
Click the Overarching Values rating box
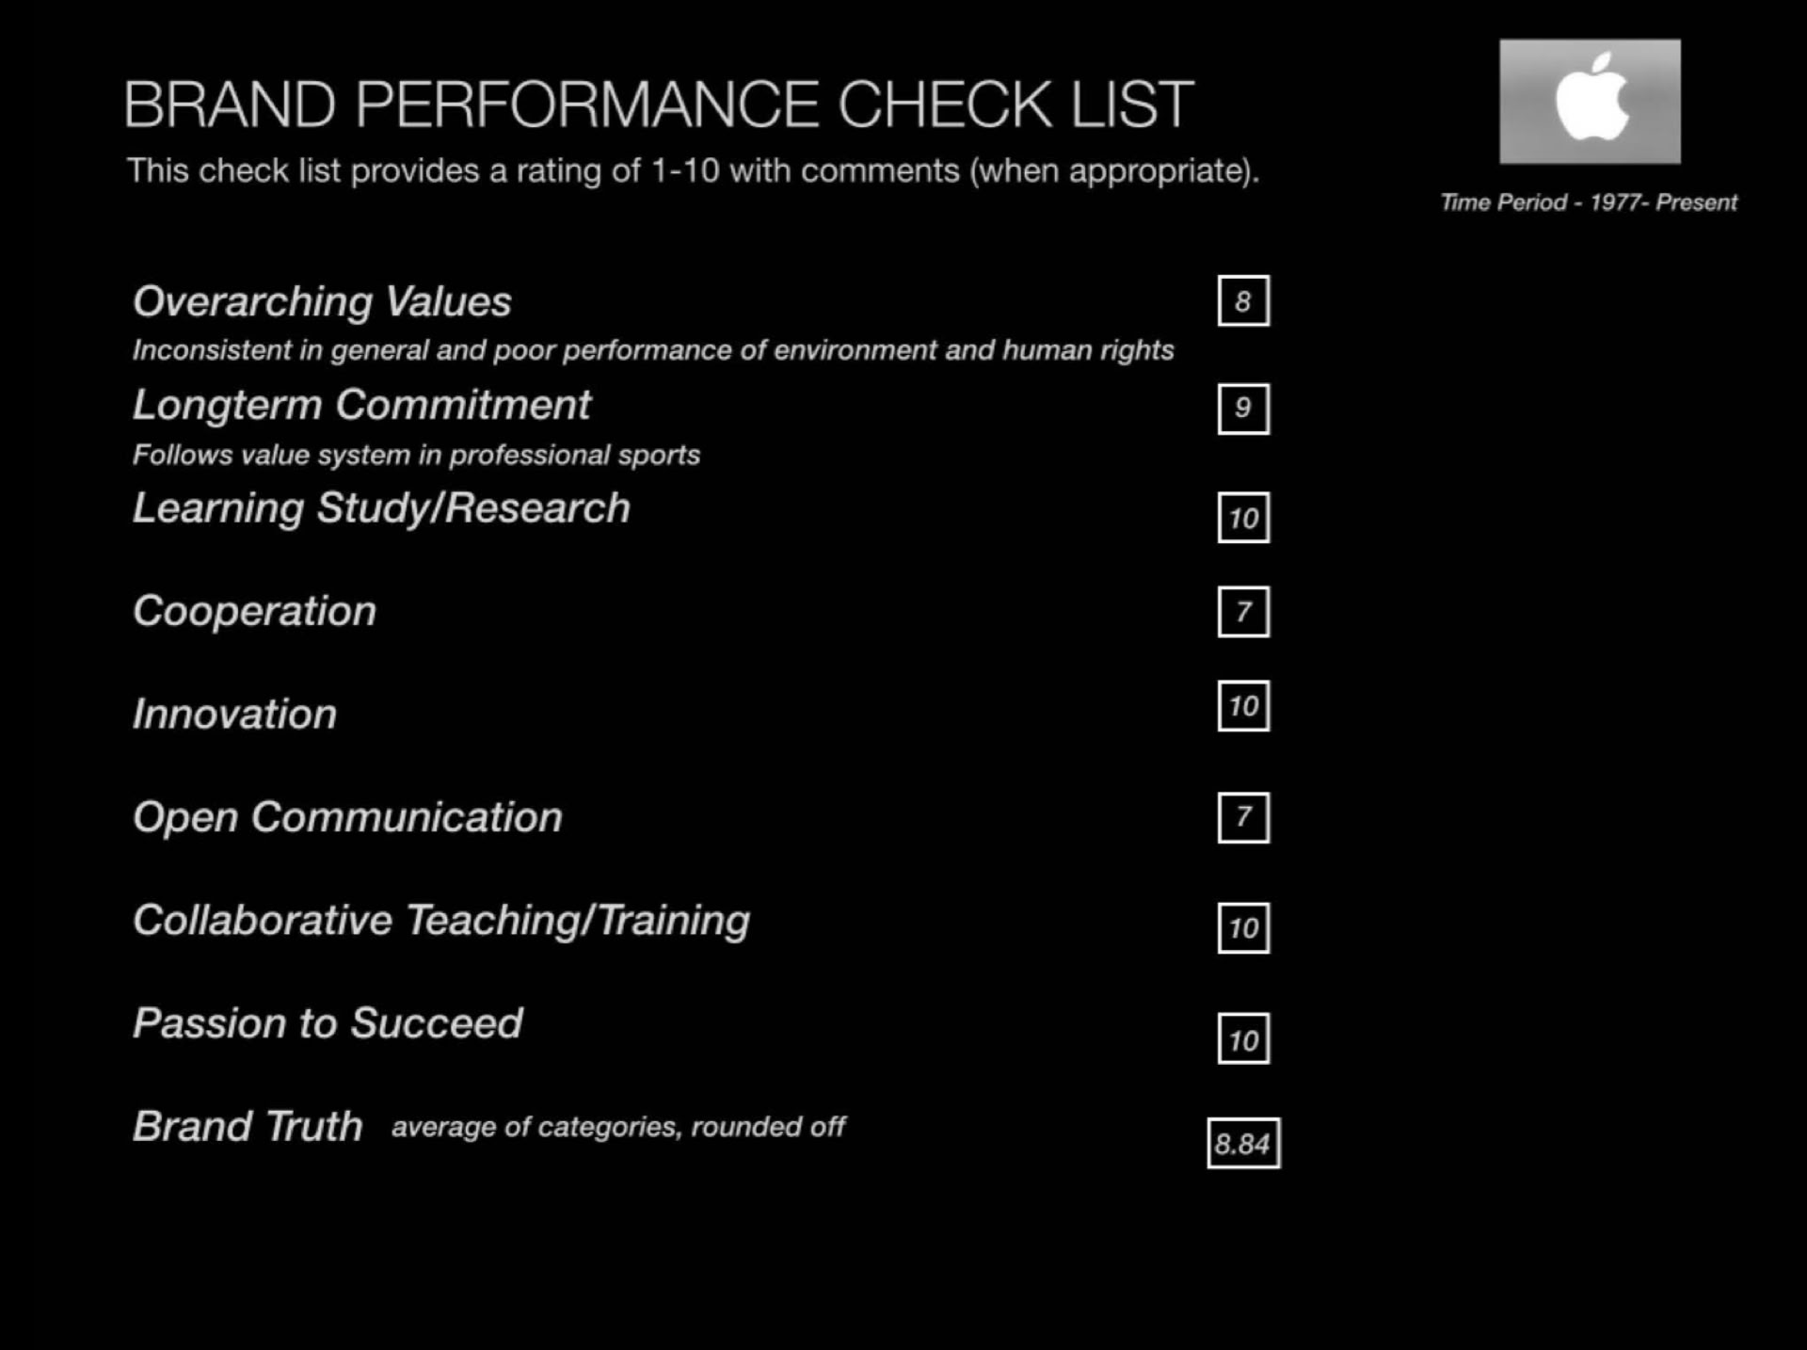1242,301
